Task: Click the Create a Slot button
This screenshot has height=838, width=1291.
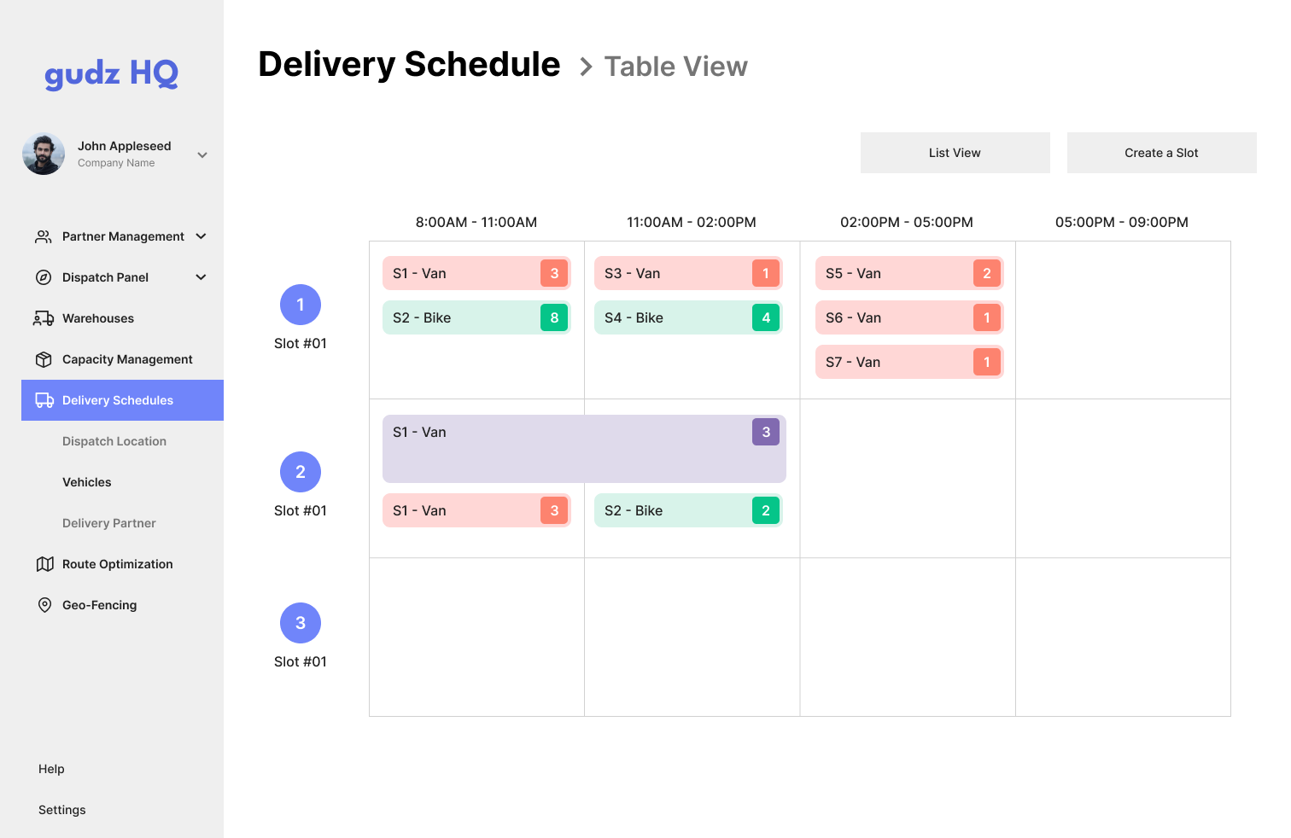Action: tap(1161, 153)
